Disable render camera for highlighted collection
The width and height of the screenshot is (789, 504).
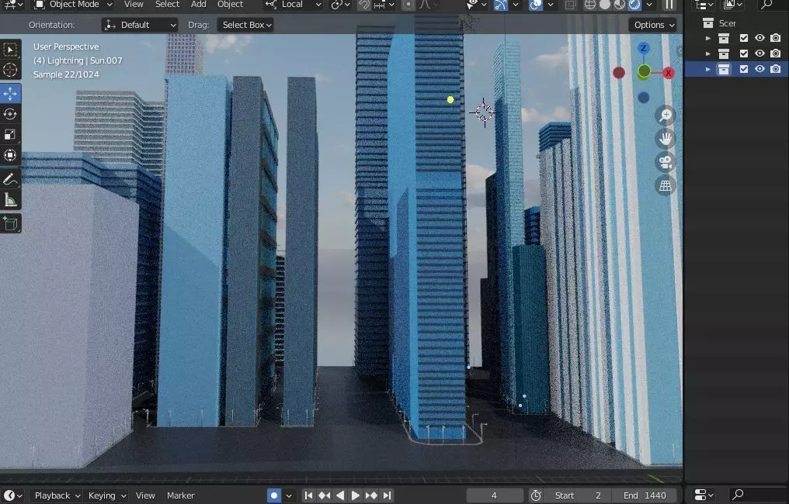pyautogui.click(x=776, y=69)
